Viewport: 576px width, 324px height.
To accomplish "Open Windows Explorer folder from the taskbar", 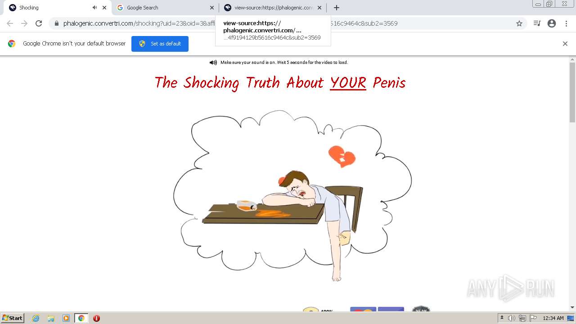I will (x=51, y=318).
